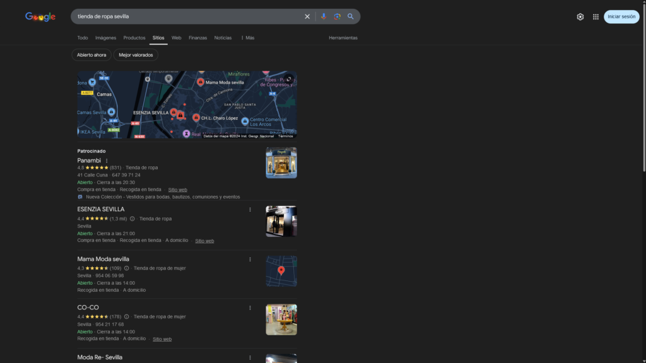Click the Google logo
Screen dimensions: 646x363
[x=40, y=17]
